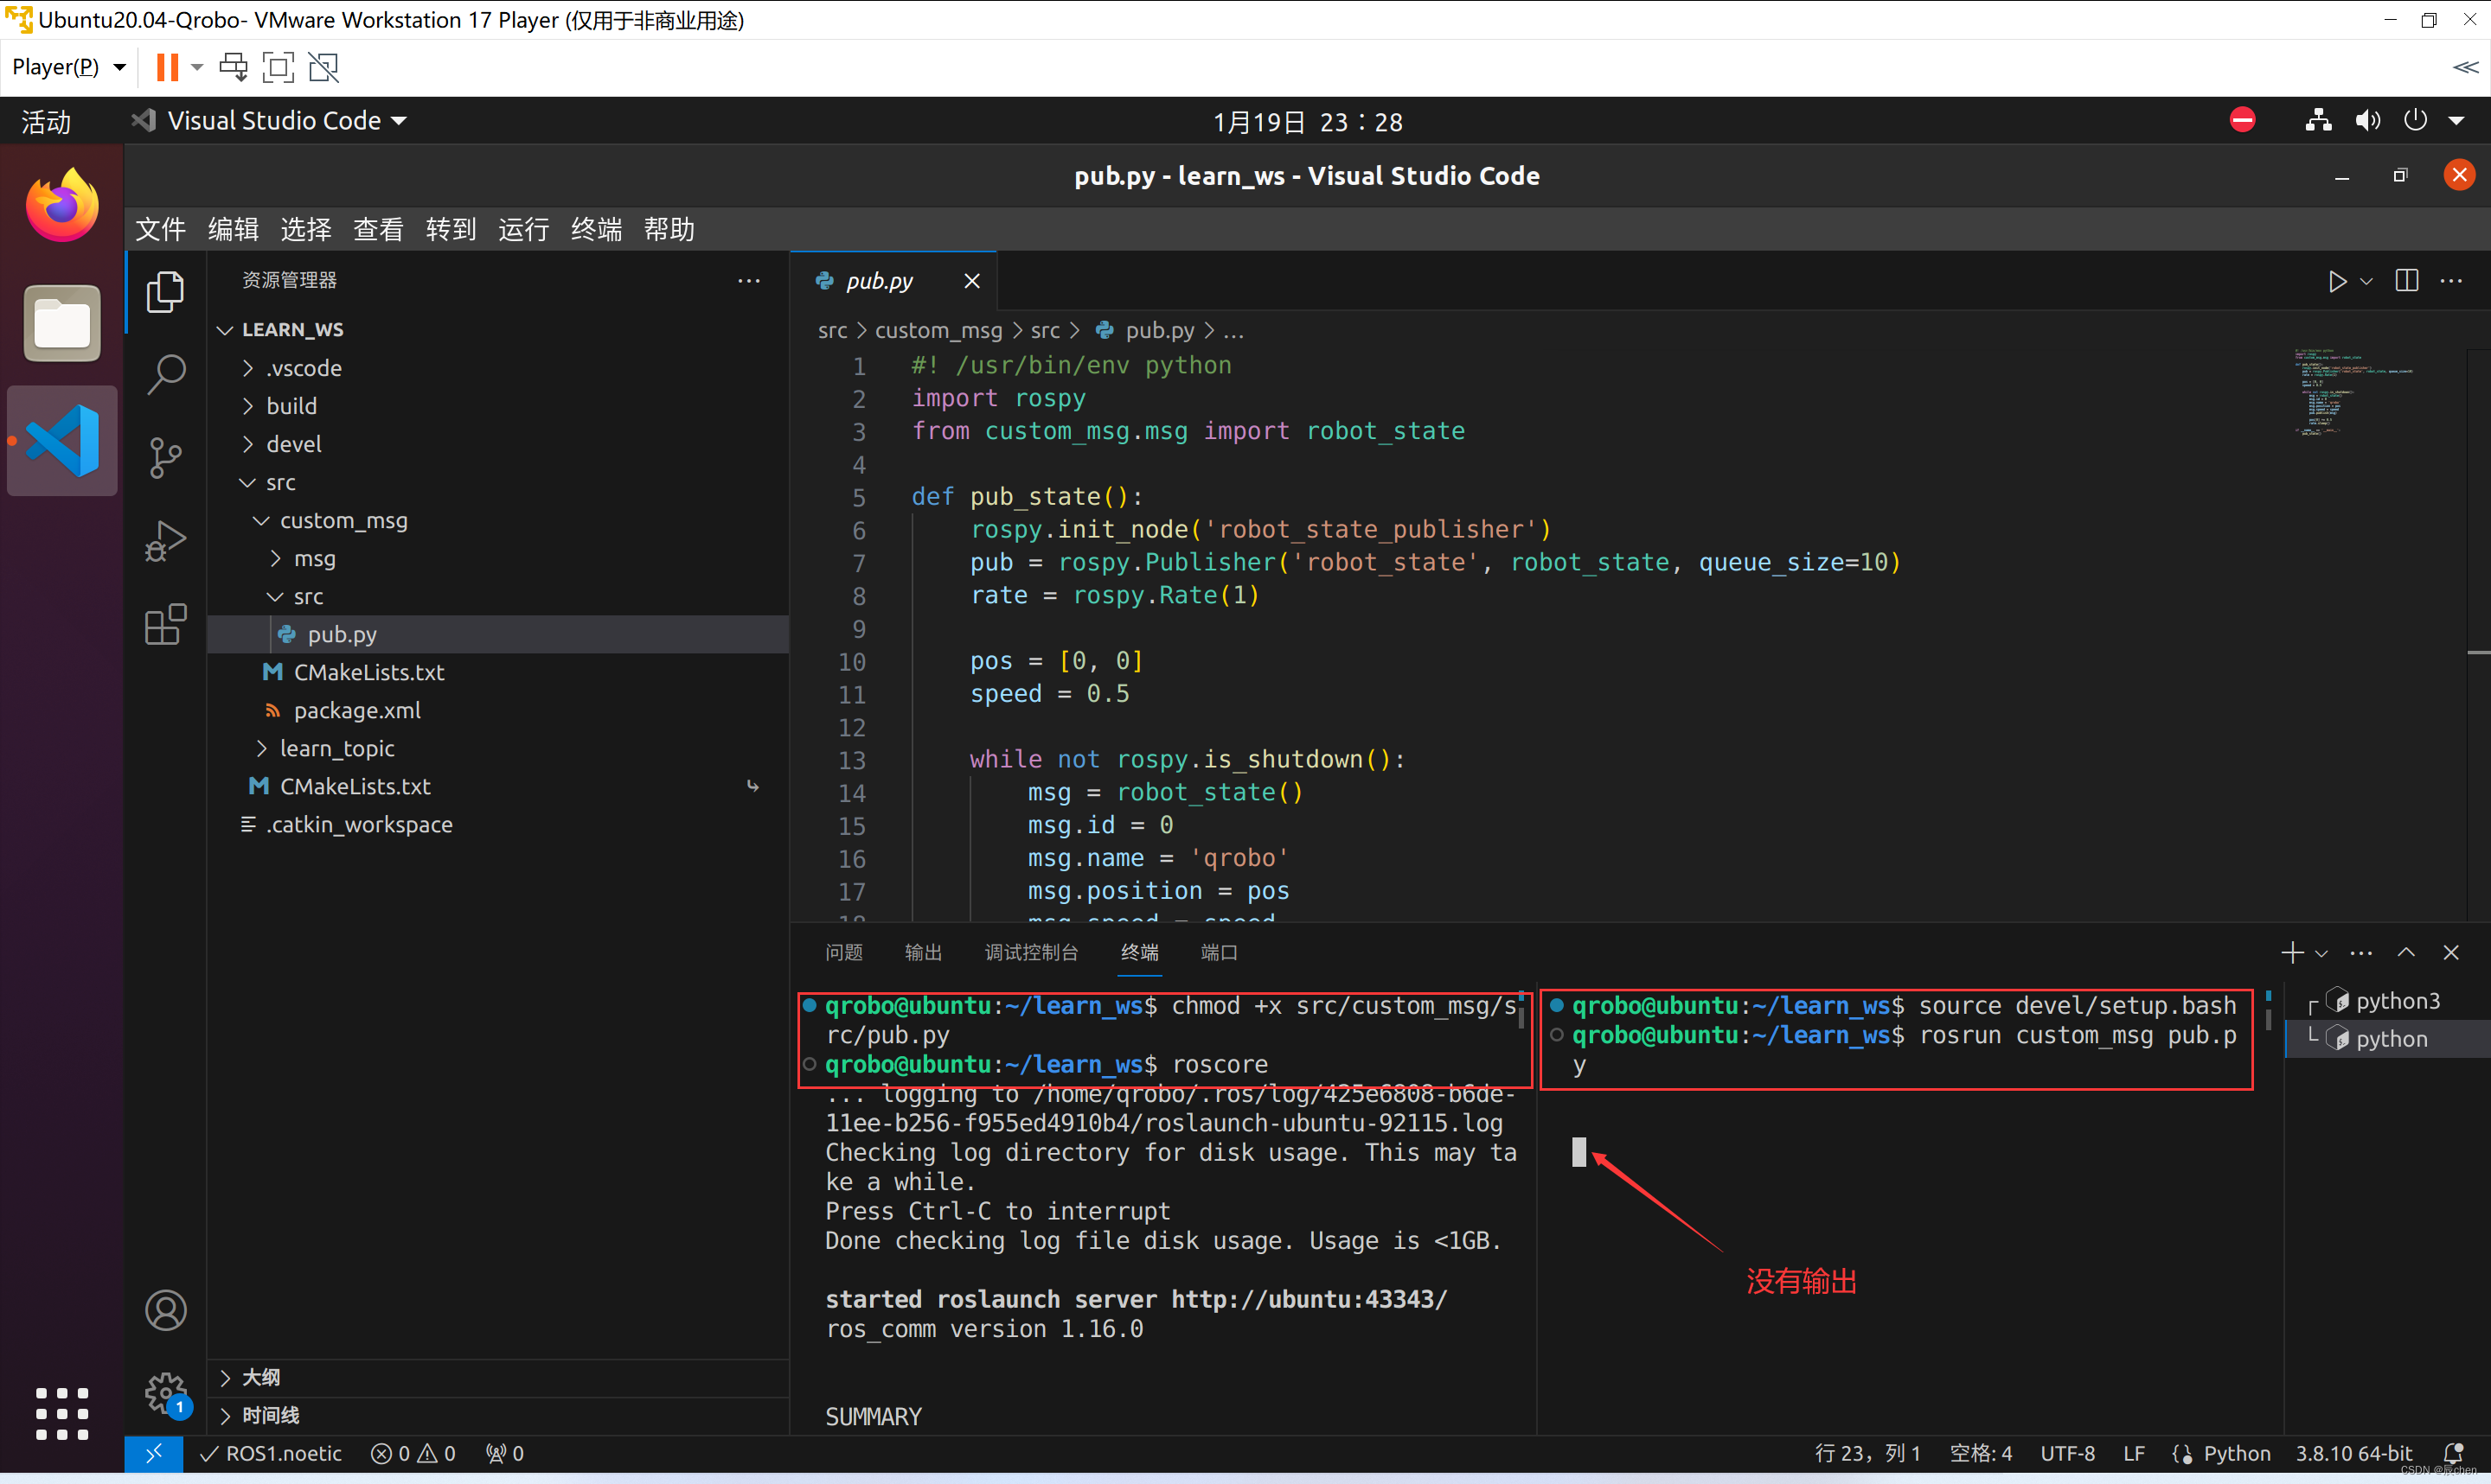Change LF end of line sequence
The height and width of the screenshot is (1484, 2491).
coord(2134,1454)
